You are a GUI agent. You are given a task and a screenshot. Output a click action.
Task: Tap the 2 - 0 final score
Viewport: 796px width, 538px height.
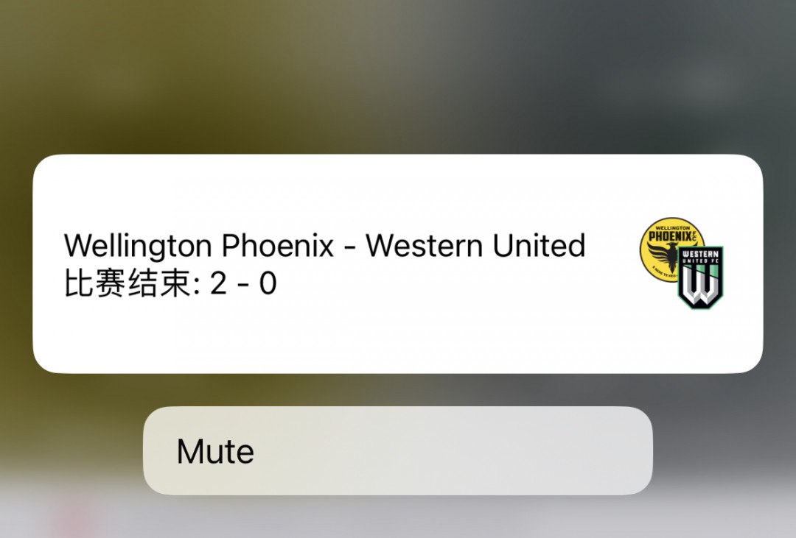(243, 283)
